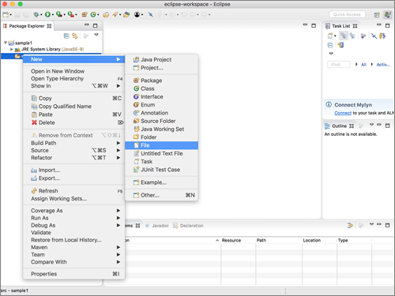Click New Task icon in Task List
The width and height of the screenshot is (395, 296).
point(330,36)
